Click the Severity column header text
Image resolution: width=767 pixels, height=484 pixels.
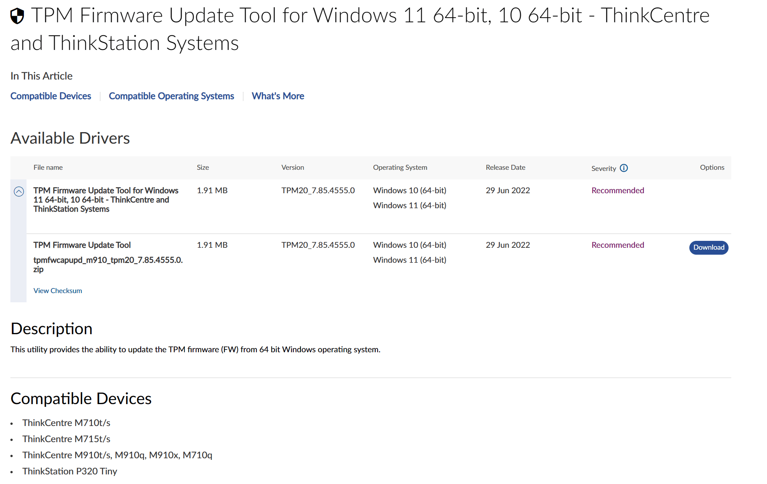tap(603, 168)
